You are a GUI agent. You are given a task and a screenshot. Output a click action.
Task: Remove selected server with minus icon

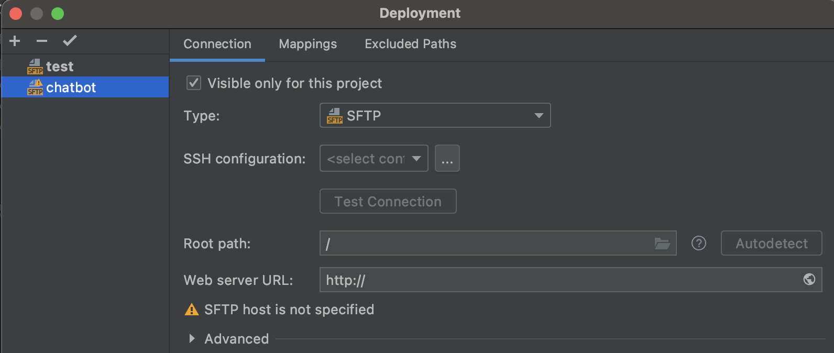[x=42, y=41]
